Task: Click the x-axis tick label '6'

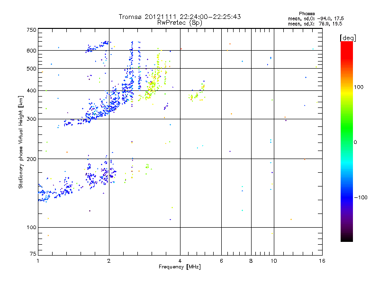Action: tap(221, 261)
